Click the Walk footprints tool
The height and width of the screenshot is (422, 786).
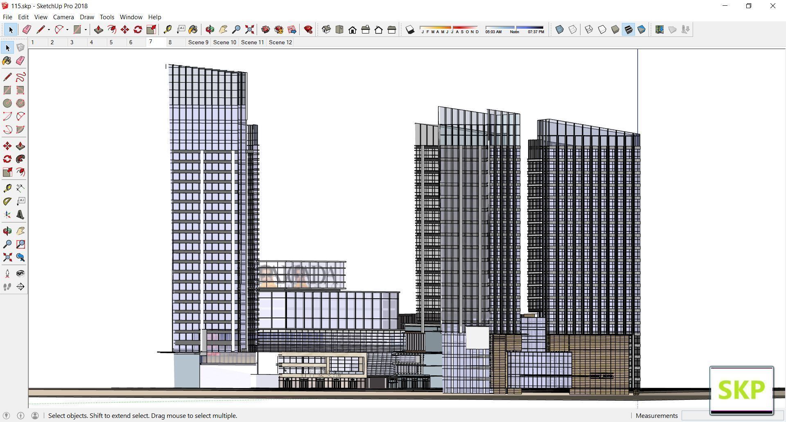click(x=7, y=286)
